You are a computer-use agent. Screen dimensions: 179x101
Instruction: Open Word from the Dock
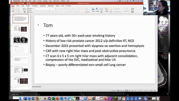point(25,98)
